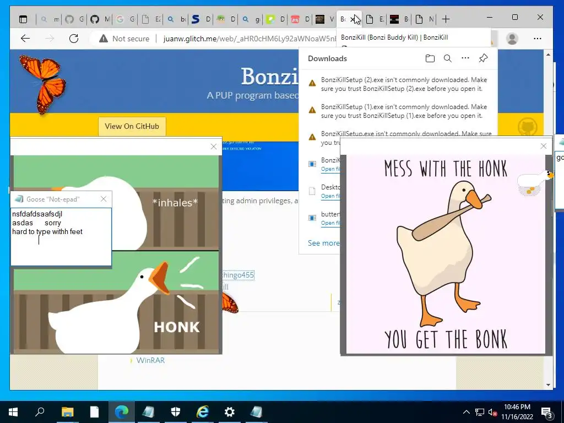This screenshot has height=423, width=564.
Task: Click warning icon for BonziKillSetup (2).exe
Action: pos(312,84)
